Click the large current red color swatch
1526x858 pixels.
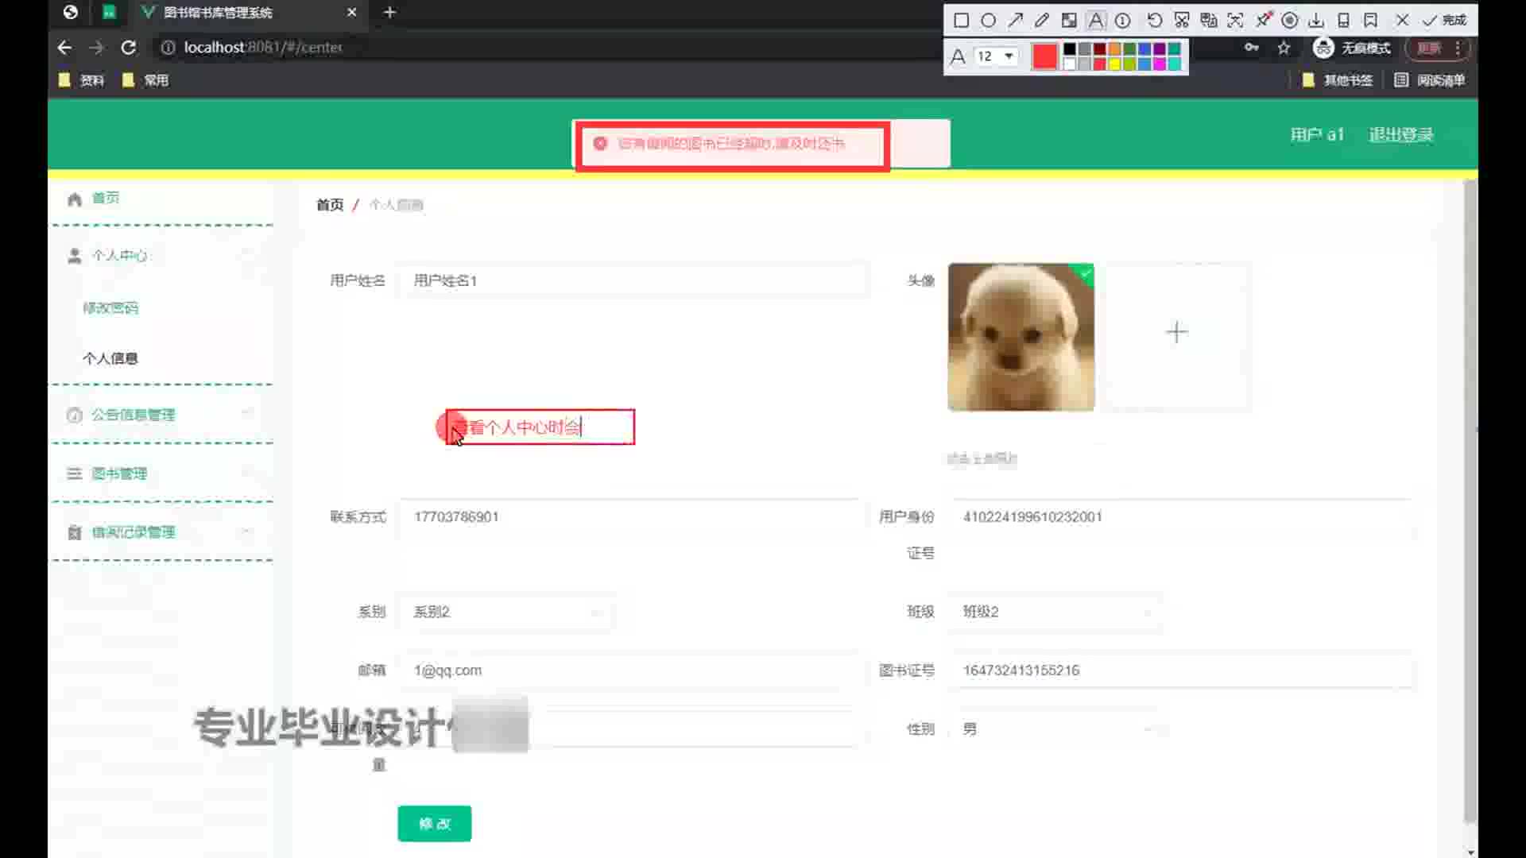click(1044, 56)
